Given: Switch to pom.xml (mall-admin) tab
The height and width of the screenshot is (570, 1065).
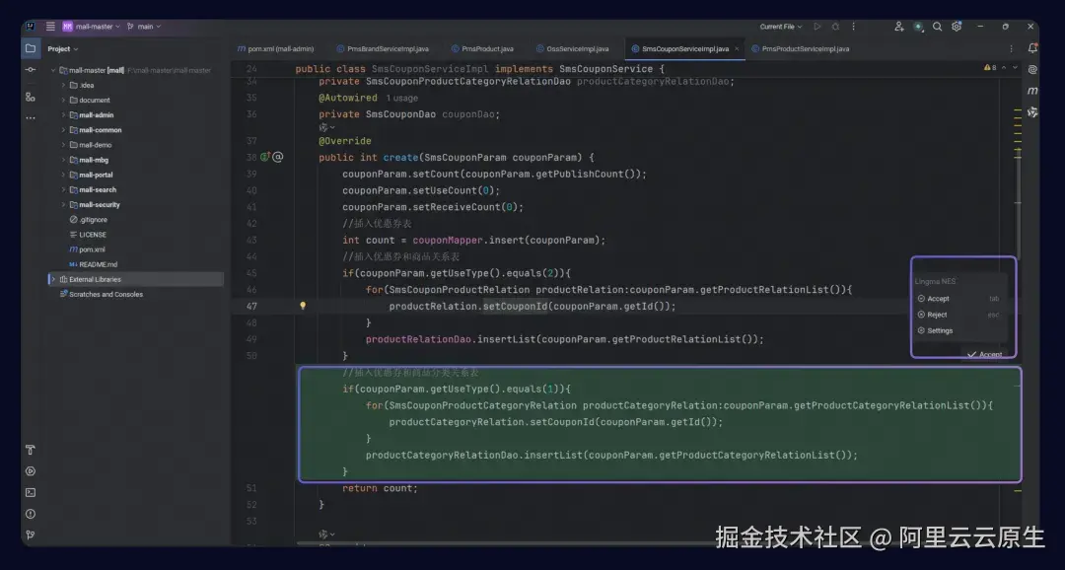Looking at the screenshot, I should coord(275,49).
